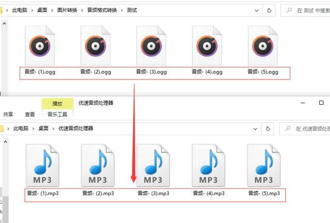330x223 pixels.
Task: Select the 音频- (5).ogg file icon
Action: tap(262, 45)
